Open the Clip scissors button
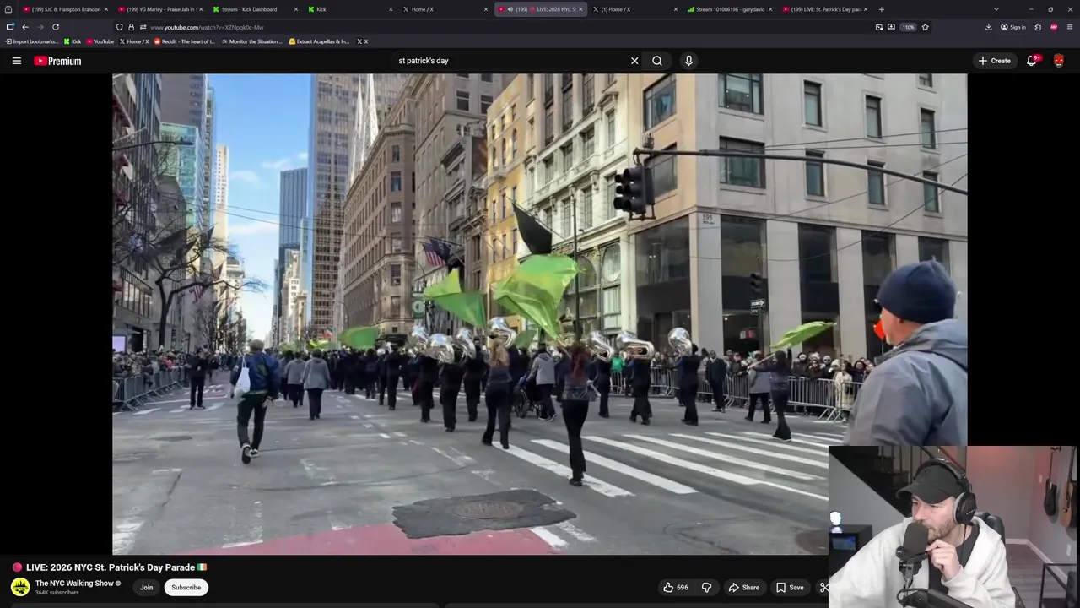The image size is (1080, 608). pyautogui.click(x=823, y=588)
